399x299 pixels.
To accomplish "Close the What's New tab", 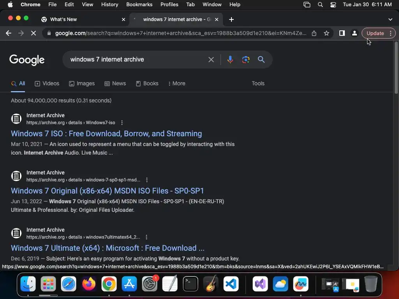I will [124, 19].
